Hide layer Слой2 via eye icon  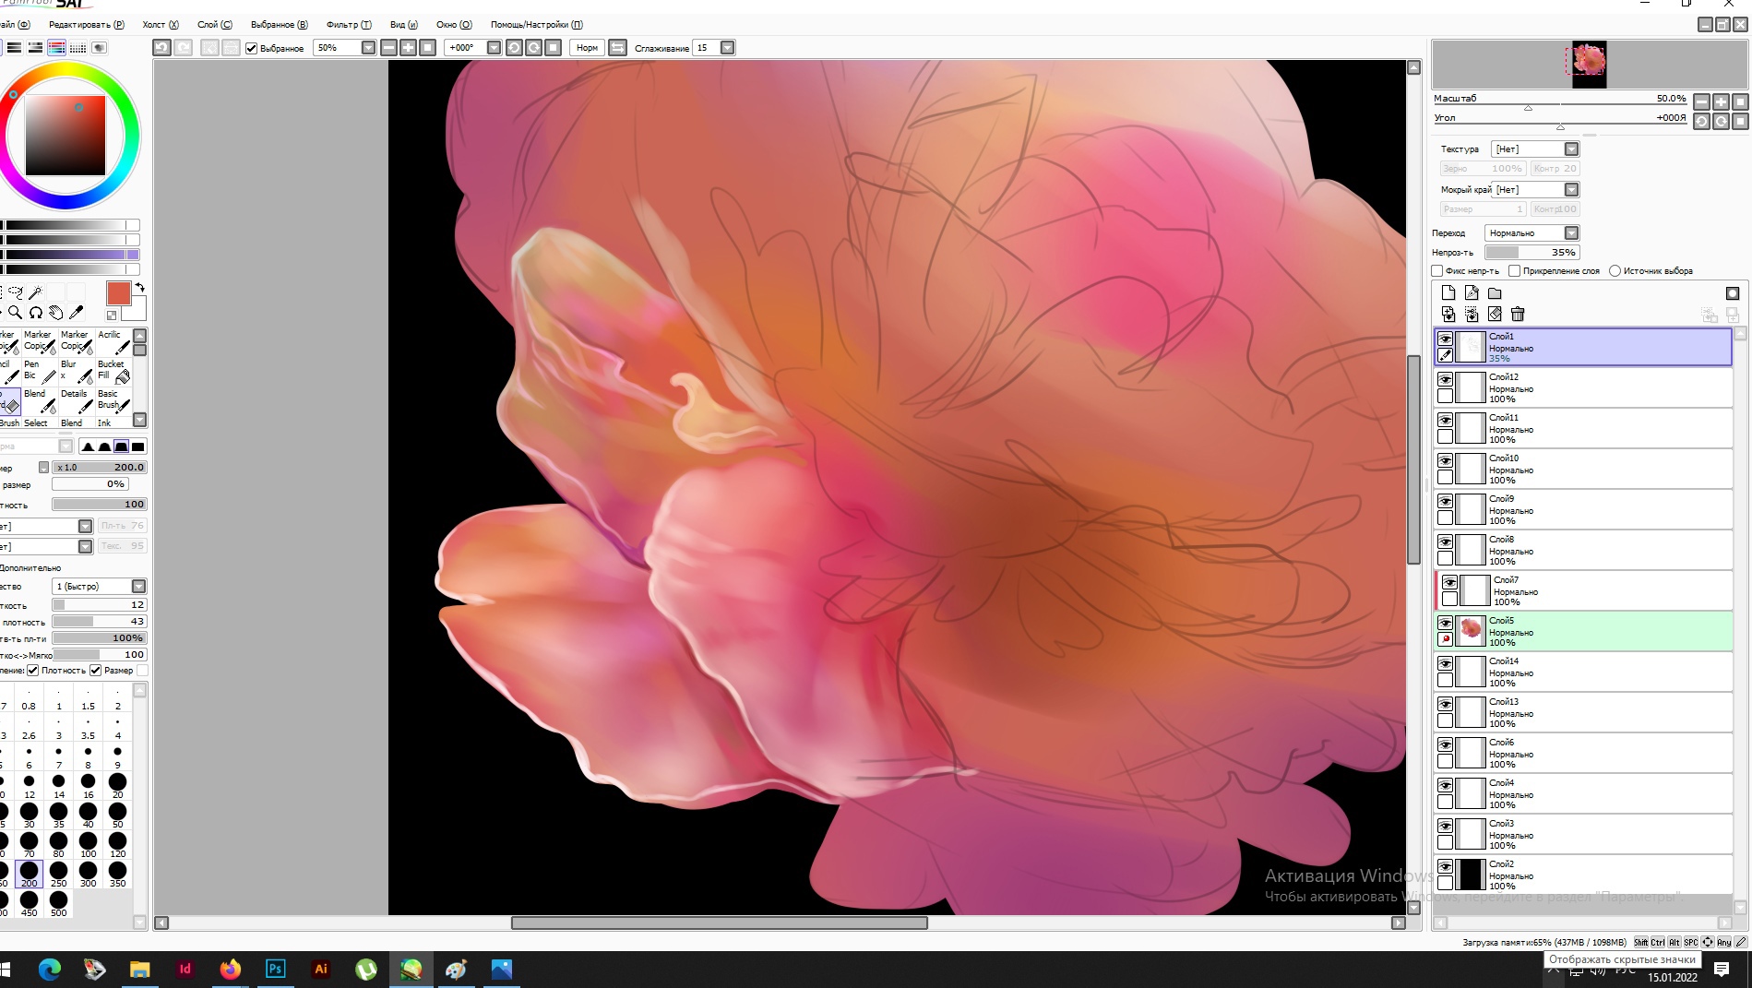point(1445,866)
